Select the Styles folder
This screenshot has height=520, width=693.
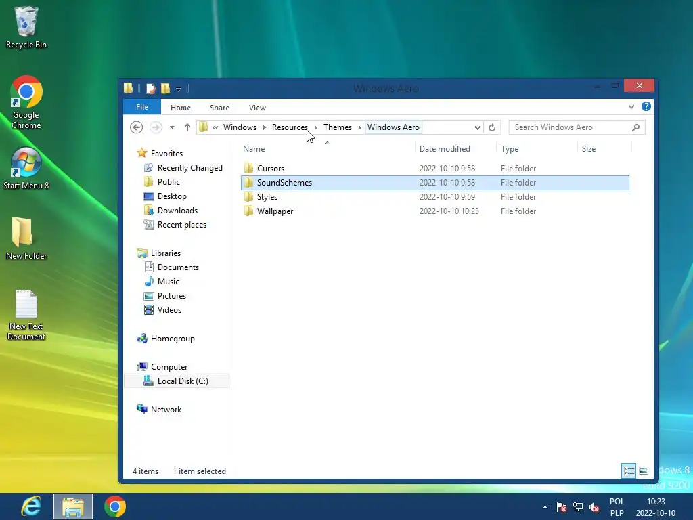tap(267, 197)
